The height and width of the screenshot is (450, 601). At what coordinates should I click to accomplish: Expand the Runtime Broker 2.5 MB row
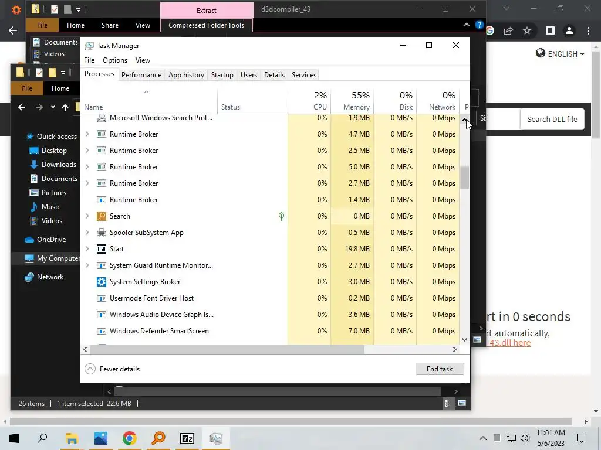(87, 151)
